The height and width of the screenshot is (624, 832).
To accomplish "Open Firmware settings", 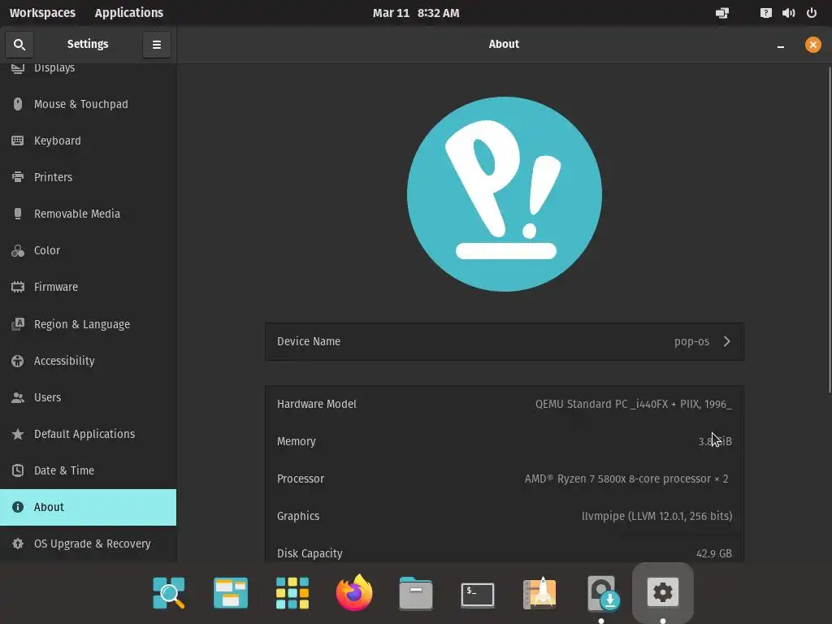I will (88, 288).
